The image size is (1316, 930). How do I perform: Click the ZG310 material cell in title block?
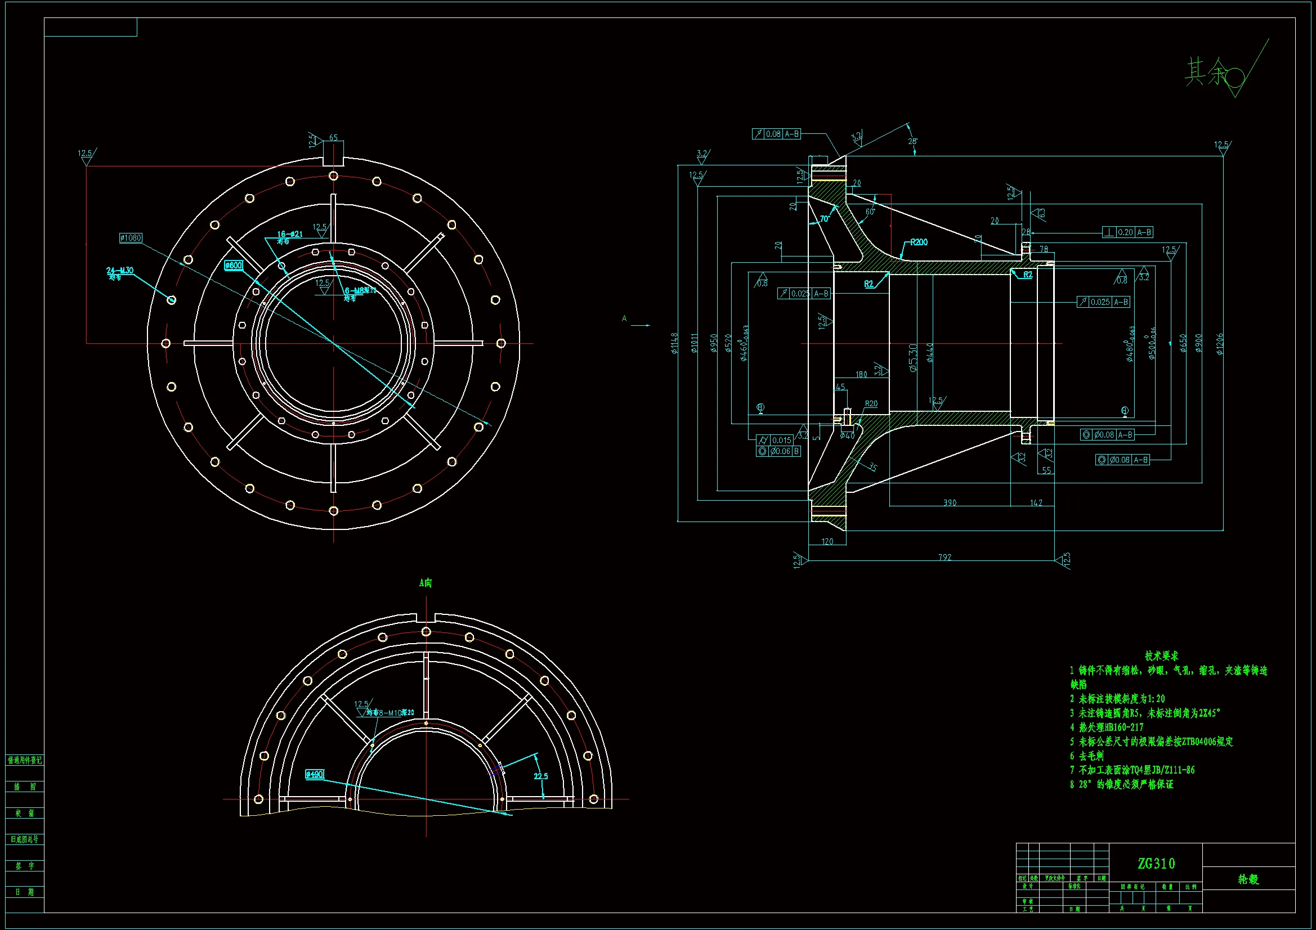coord(1156,864)
